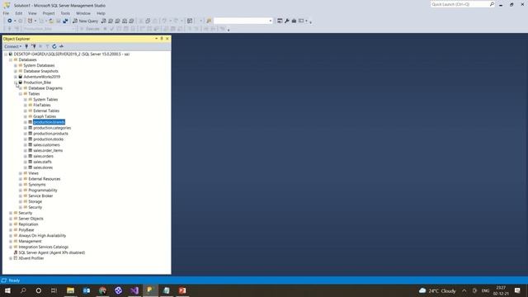Select the production.brands table
528x297 pixels.
click(x=49, y=122)
